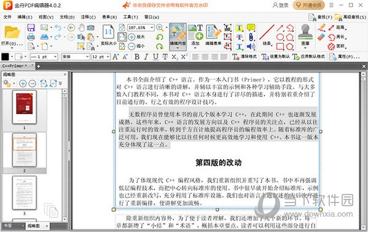The height and width of the screenshot is (232, 368).
Task: Open the zoom level 107.65% dropdown
Action: (x=152, y=28)
